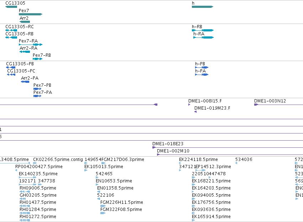Click the Pex7-RA transcript feature

(31, 45)
